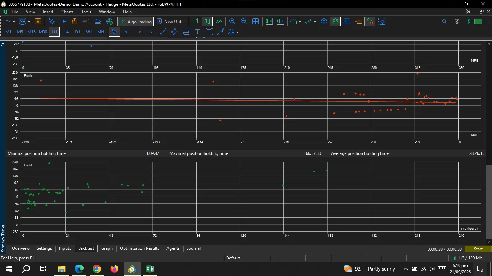492x276 pixels.
Task: Switch to the Optimization Results tab
Action: click(x=139, y=248)
